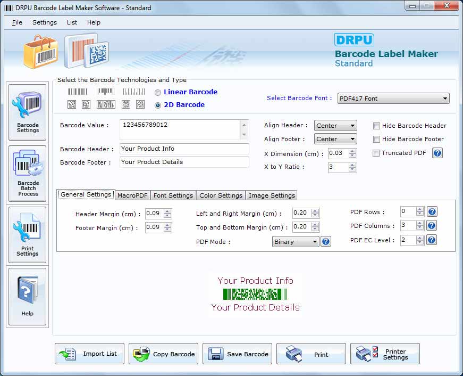Click the third linear barcode sample icon
The image size is (463, 376).
(x=134, y=92)
